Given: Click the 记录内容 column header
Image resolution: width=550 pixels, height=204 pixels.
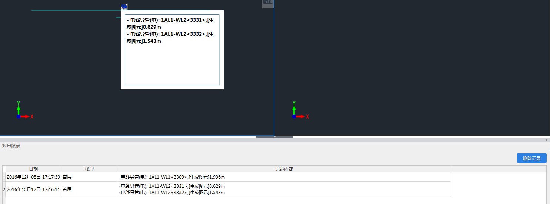Looking at the screenshot, I should tap(284, 169).
